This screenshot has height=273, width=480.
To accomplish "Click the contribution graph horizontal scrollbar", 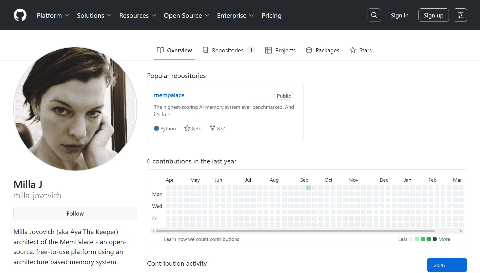I will point(295,231).
